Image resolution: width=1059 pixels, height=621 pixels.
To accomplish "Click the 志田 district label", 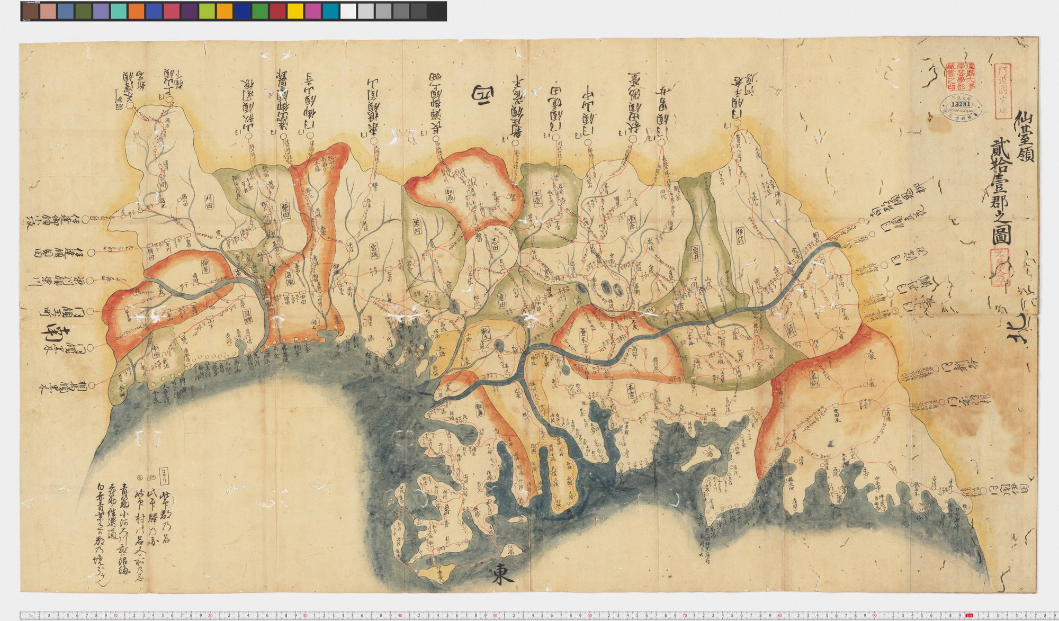I will [495, 244].
